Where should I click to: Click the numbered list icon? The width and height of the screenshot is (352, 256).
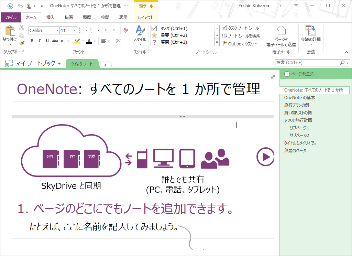(x=93, y=30)
